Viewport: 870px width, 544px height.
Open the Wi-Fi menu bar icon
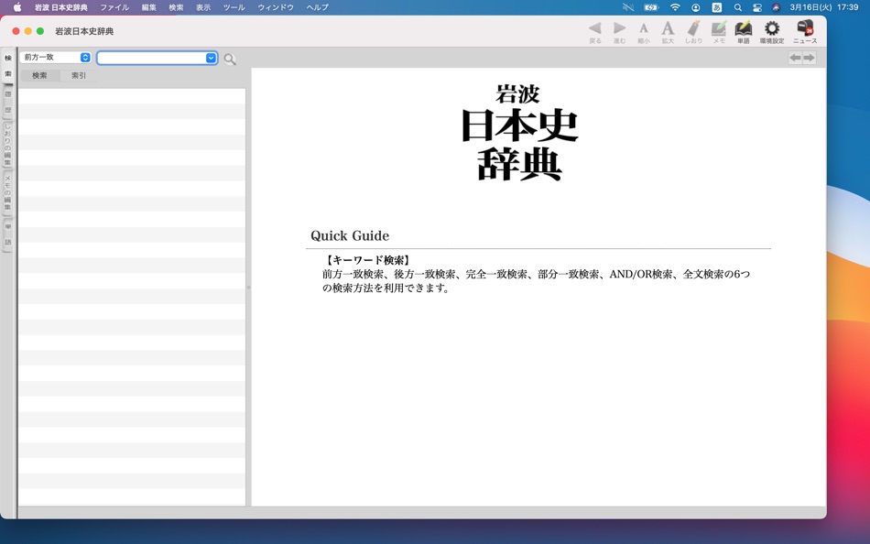(x=675, y=7)
